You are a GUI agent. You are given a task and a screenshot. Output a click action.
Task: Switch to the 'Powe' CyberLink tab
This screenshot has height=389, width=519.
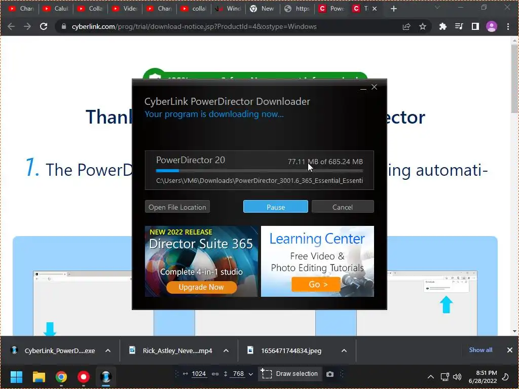click(331, 9)
